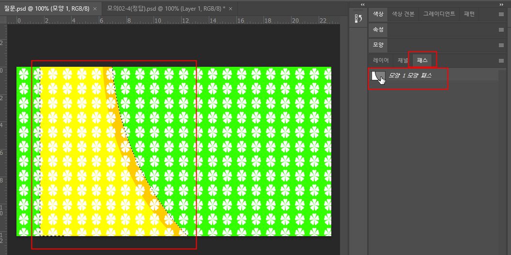Image resolution: width=511 pixels, height=255 pixels.
Task: Close the 질문.psd document tab
Action: point(95,9)
